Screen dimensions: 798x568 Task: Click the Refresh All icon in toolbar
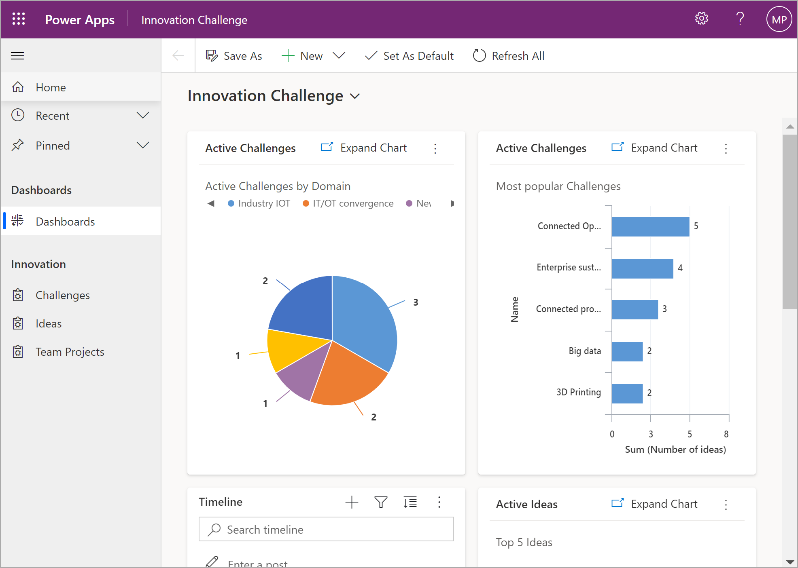point(479,57)
